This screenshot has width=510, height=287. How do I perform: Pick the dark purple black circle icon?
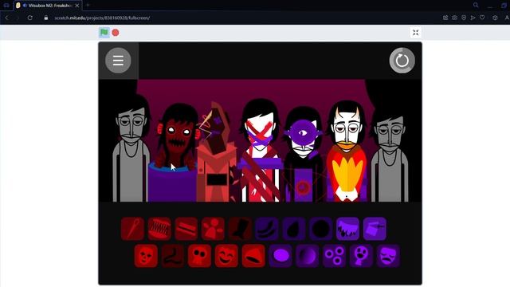click(320, 229)
